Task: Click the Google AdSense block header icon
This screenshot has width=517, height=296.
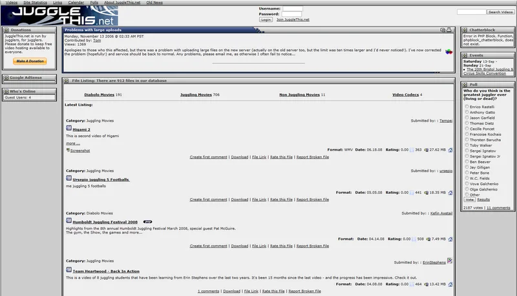Action: pos(6,78)
